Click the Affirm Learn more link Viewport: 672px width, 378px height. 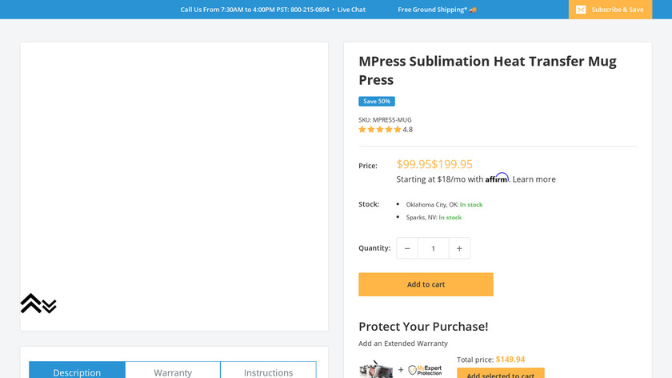tap(534, 179)
